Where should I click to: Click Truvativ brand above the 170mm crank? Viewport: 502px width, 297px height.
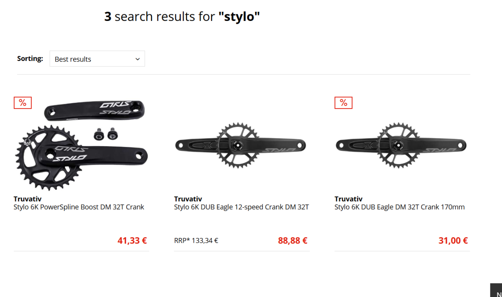point(348,199)
